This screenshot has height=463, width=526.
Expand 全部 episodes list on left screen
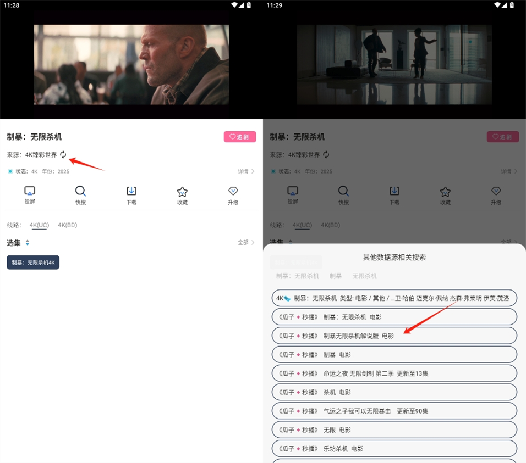tap(246, 242)
